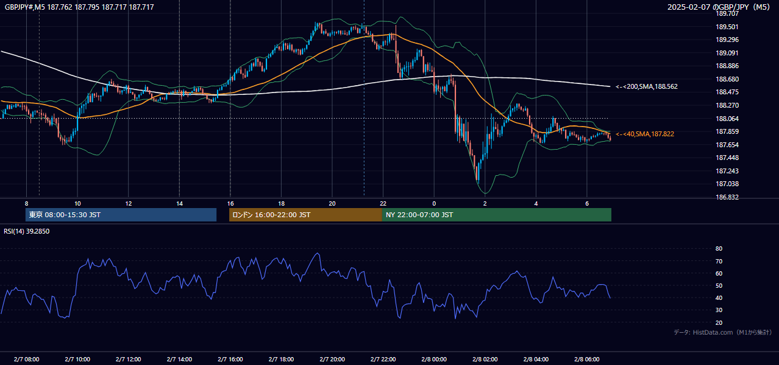779x365 pixels.
Task: Click the NY 22:00-07:00 JST session bar
Action: tap(497, 215)
